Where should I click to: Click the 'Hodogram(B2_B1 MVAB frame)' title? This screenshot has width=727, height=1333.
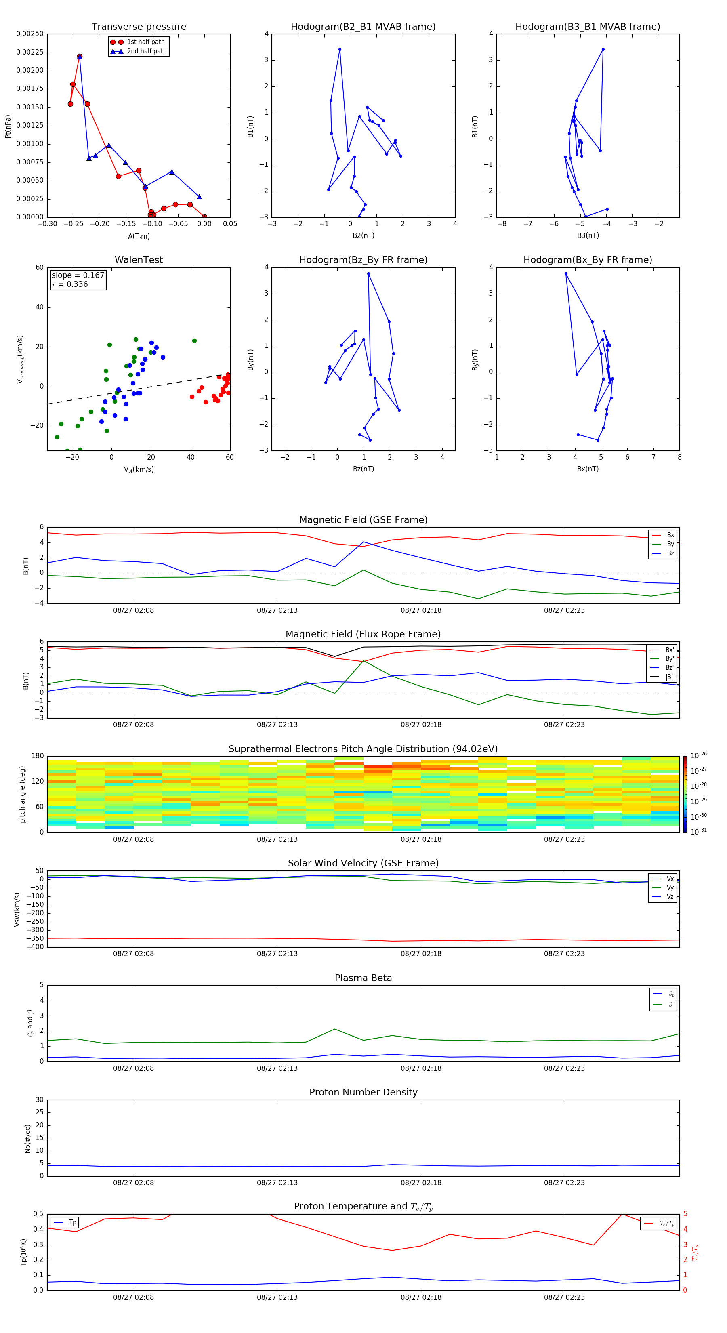click(363, 27)
